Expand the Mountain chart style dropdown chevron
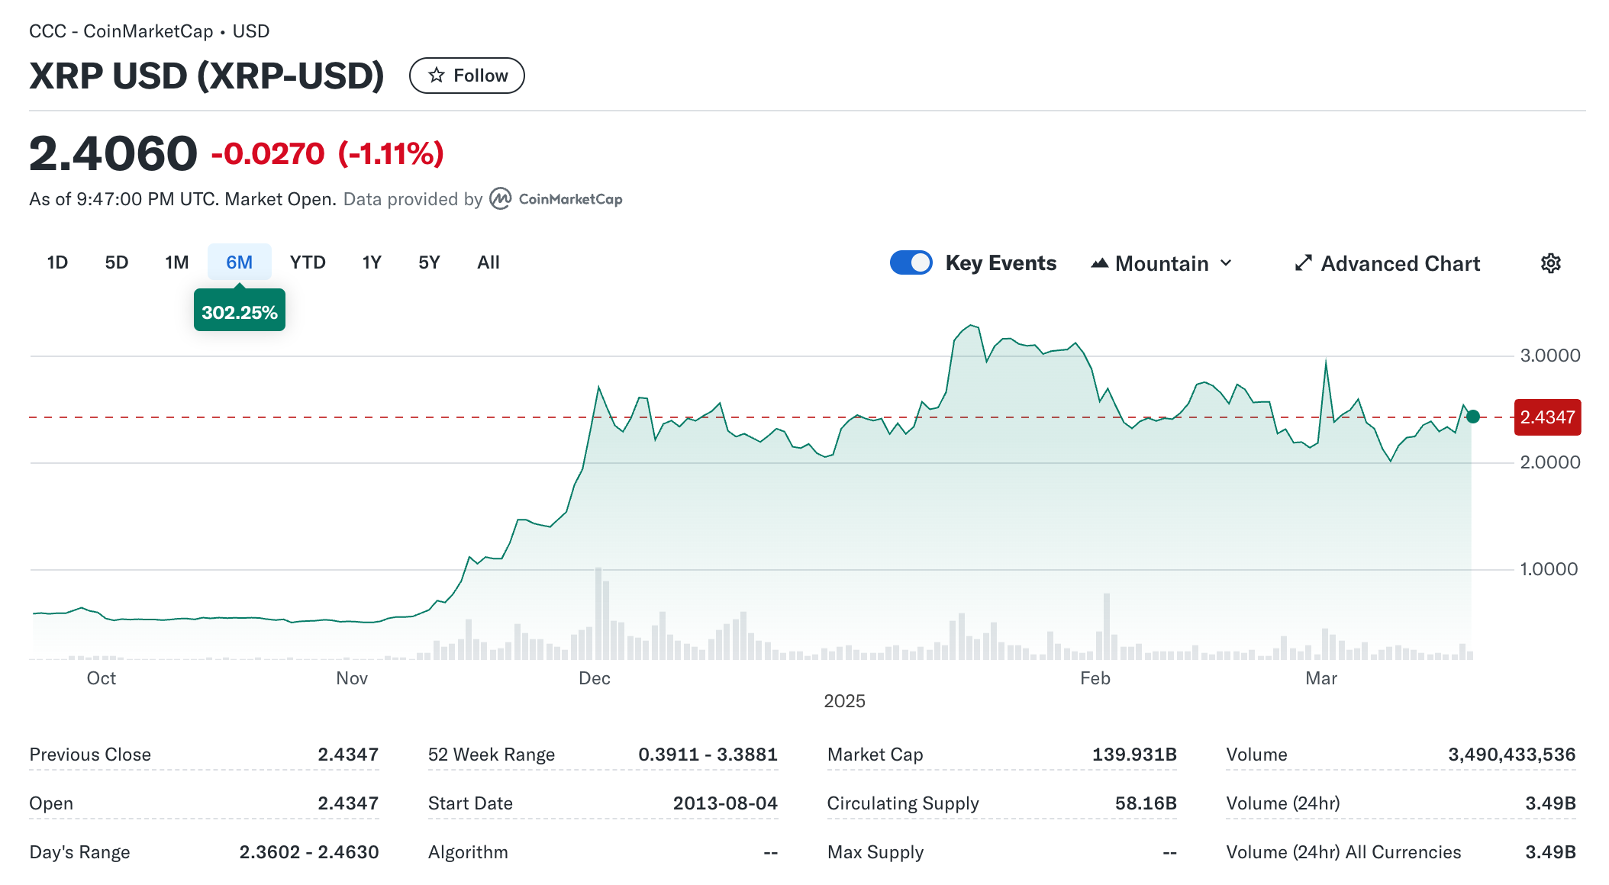 [x=1226, y=263]
